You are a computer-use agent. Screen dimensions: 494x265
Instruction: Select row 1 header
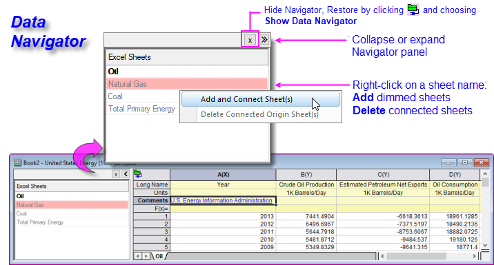(x=152, y=216)
